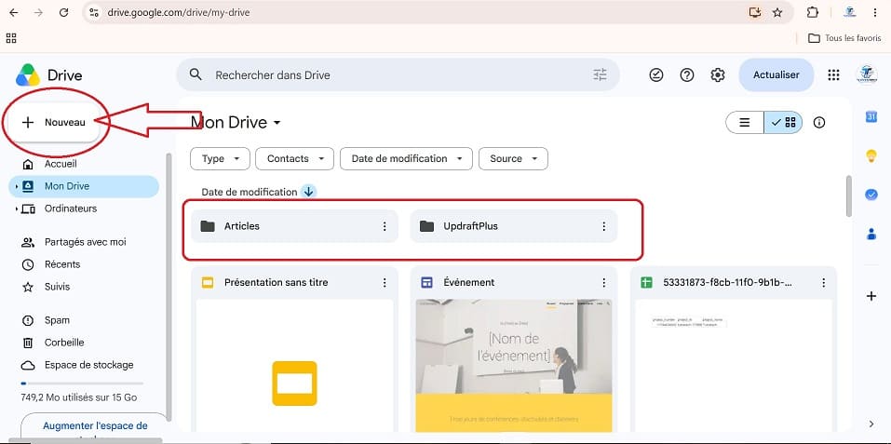Click Date de modification sort label

tap(250, 192)
